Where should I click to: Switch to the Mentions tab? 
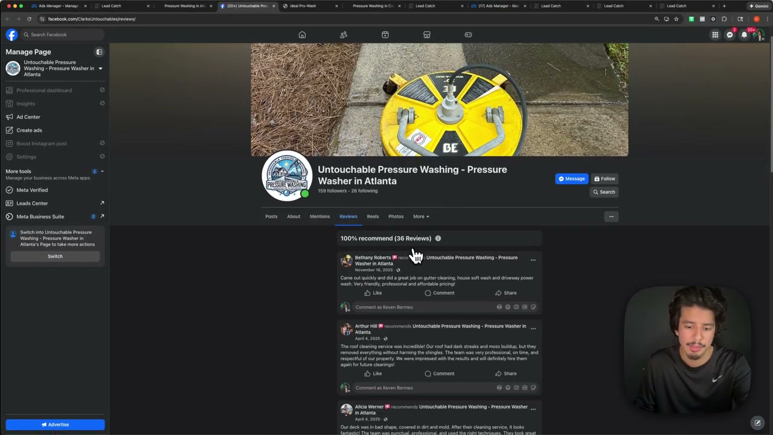[x=320, y=216]
